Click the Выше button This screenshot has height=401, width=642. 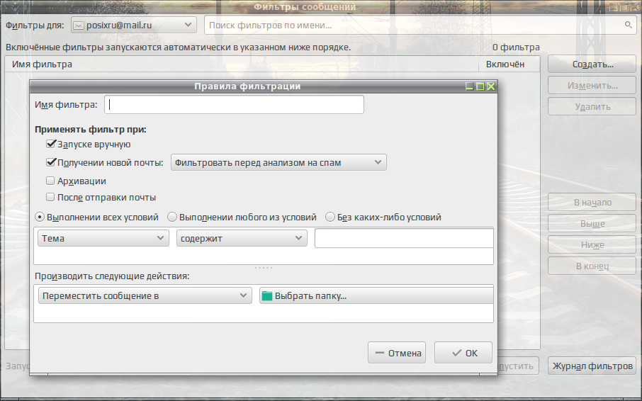tap(592, 223)
